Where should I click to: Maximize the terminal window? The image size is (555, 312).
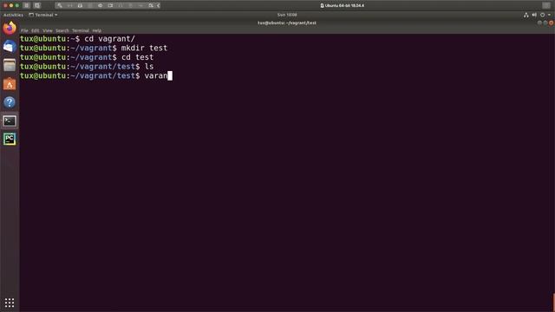[545, 23]
